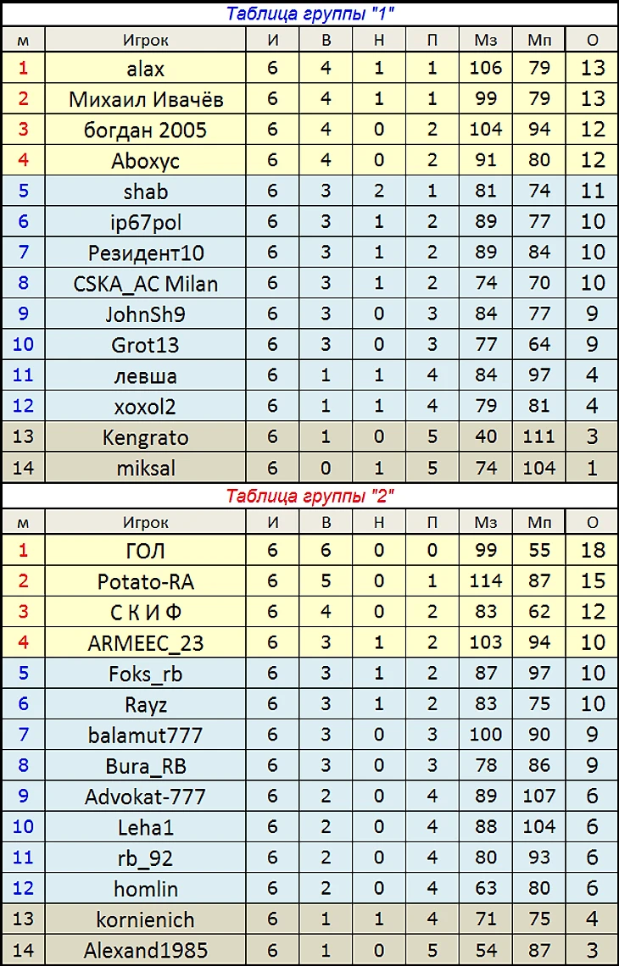Click player name ГОЛ in group 2
619x966 pixels.
[145, 551]
